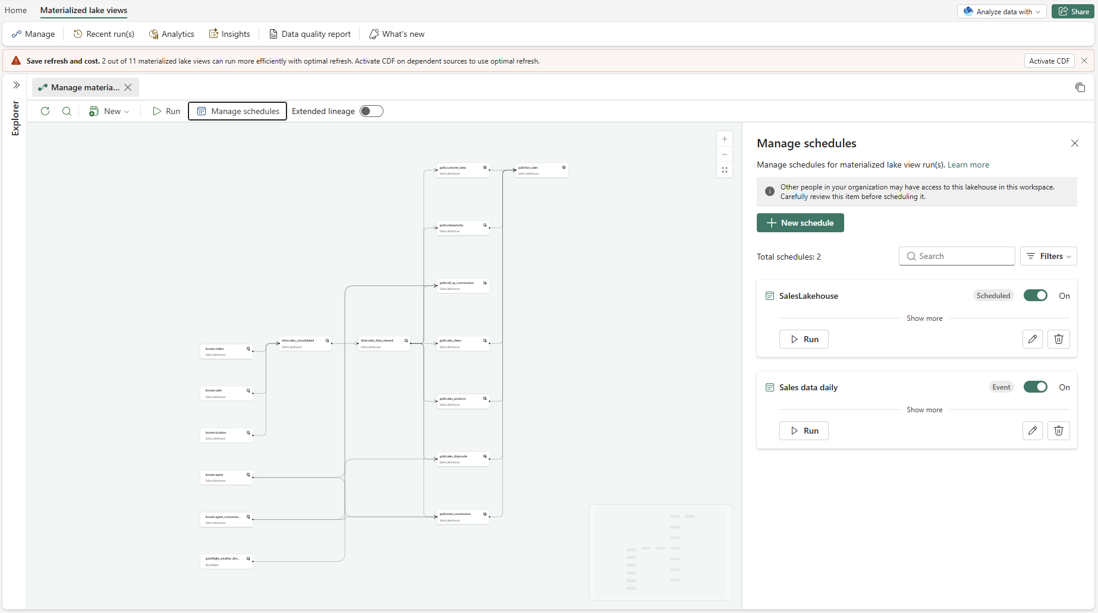The width and height of the screenshot is (1098, 613).
Task: Open What's new
Action: click(397, 34)
